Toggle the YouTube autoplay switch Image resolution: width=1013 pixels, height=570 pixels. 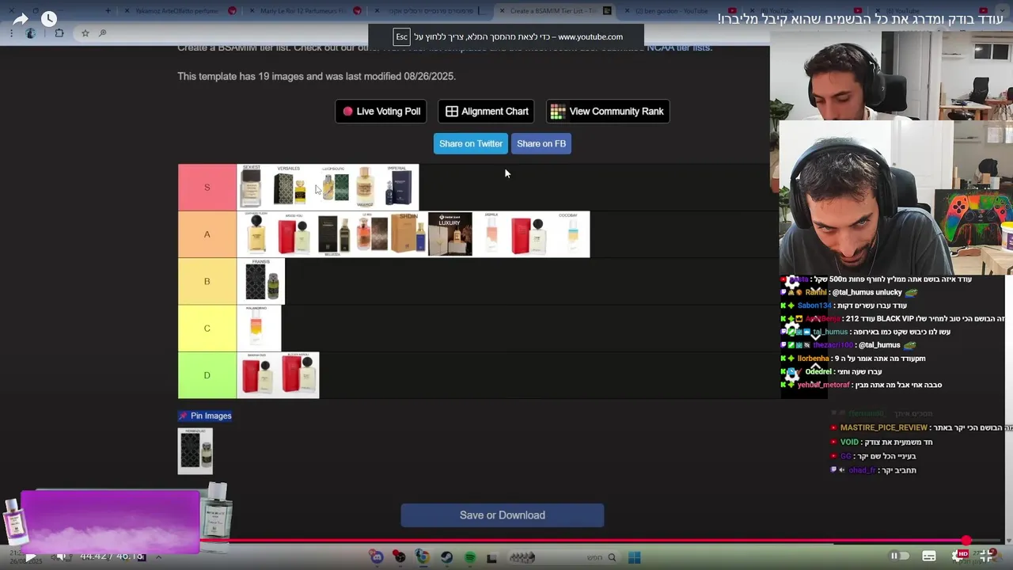pos(897,557)
